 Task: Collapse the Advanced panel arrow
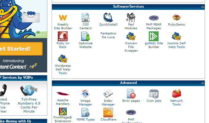click(x=203, y=83)
